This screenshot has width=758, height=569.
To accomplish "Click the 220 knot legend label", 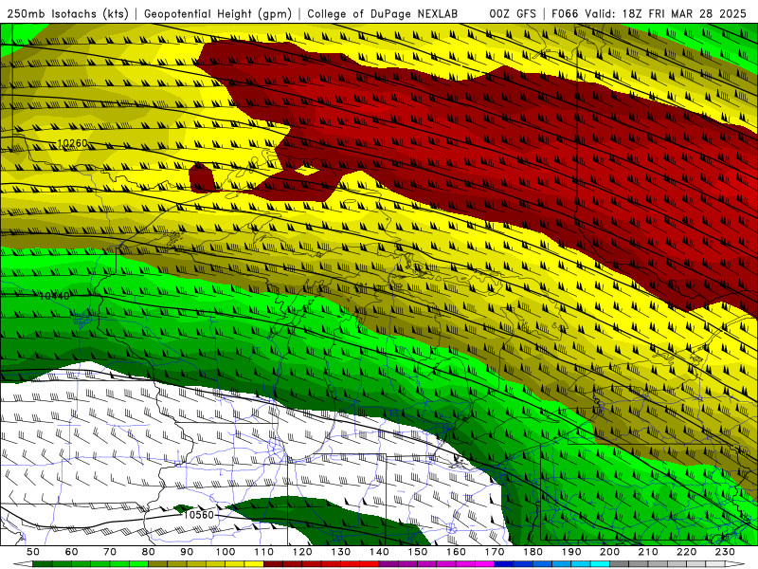I will point(686,552).
